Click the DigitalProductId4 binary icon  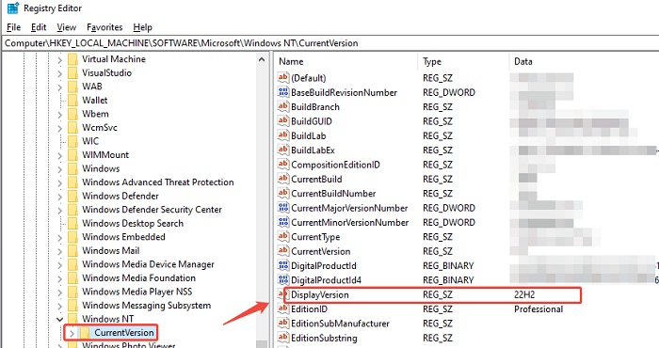pyautogui.click(x=283, y=280)
